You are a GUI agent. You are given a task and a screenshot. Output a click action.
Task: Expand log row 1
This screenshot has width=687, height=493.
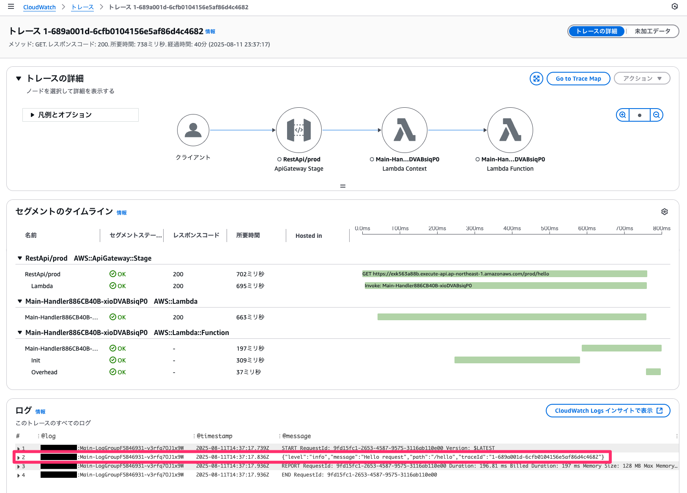click(18, 448)
